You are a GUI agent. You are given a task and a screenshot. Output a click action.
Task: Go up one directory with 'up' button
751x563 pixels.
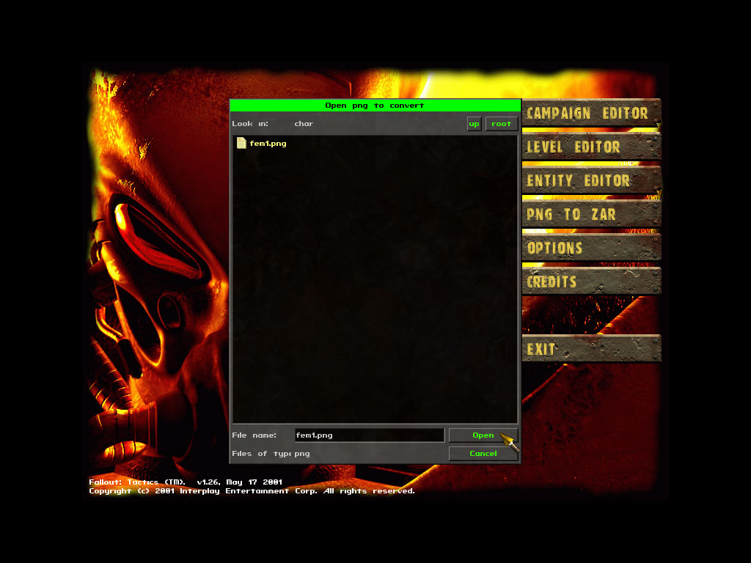[x=475, y=123]
